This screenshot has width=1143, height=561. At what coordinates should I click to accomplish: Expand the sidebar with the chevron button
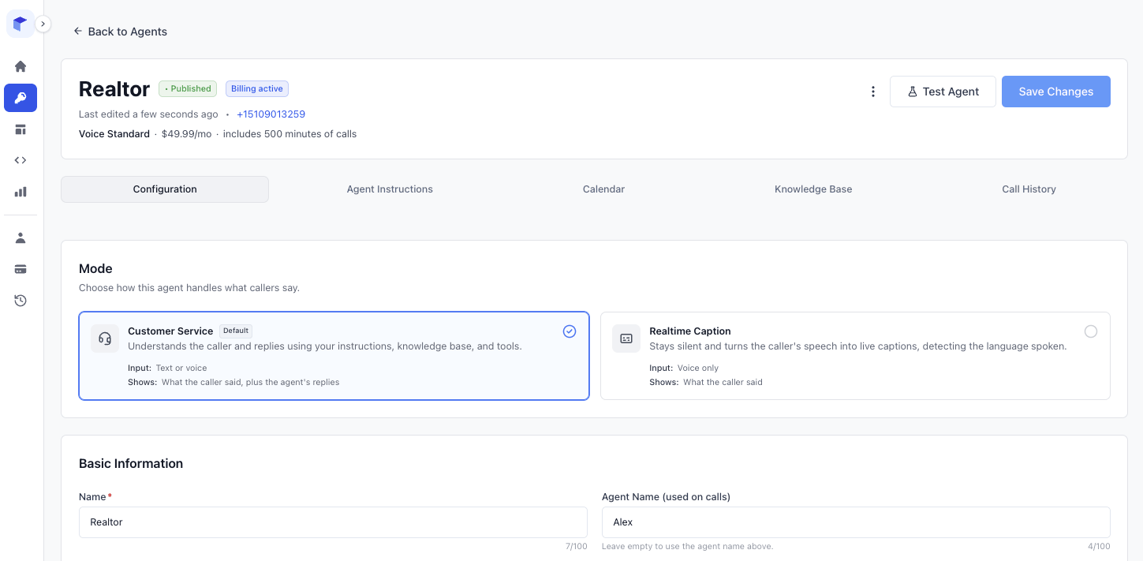click(x=43, y=24)
